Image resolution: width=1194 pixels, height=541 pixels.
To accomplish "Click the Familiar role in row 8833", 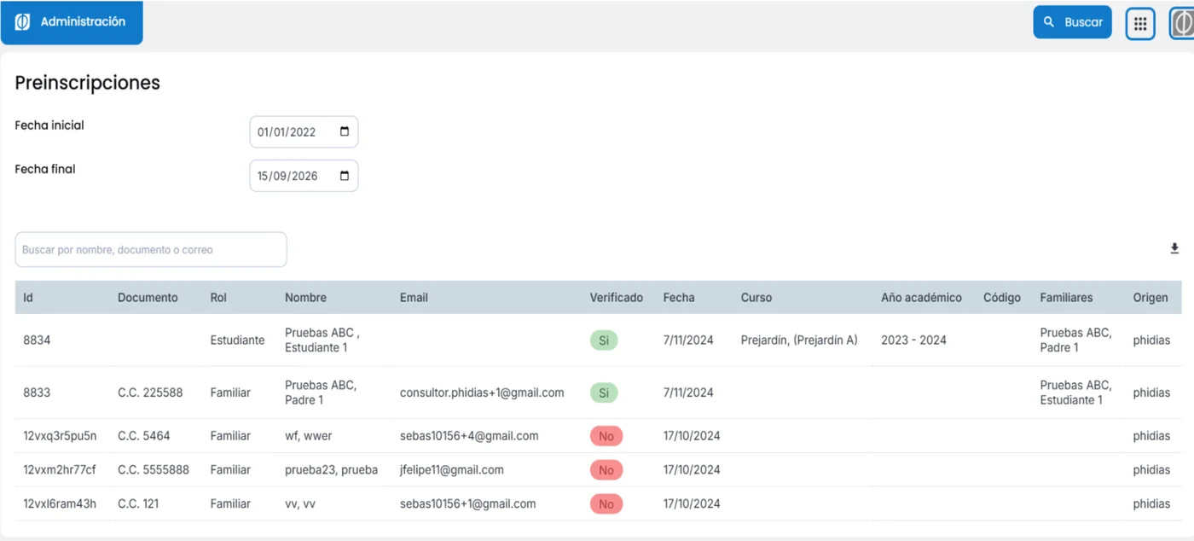I will coord(230,393).
